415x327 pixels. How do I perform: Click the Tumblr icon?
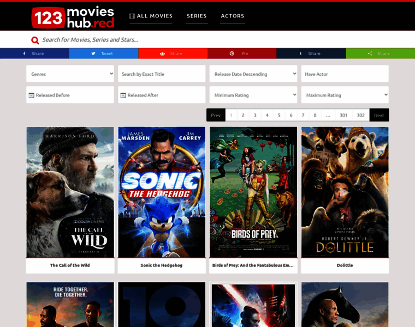pyautogui.click(x=300, y=53)
